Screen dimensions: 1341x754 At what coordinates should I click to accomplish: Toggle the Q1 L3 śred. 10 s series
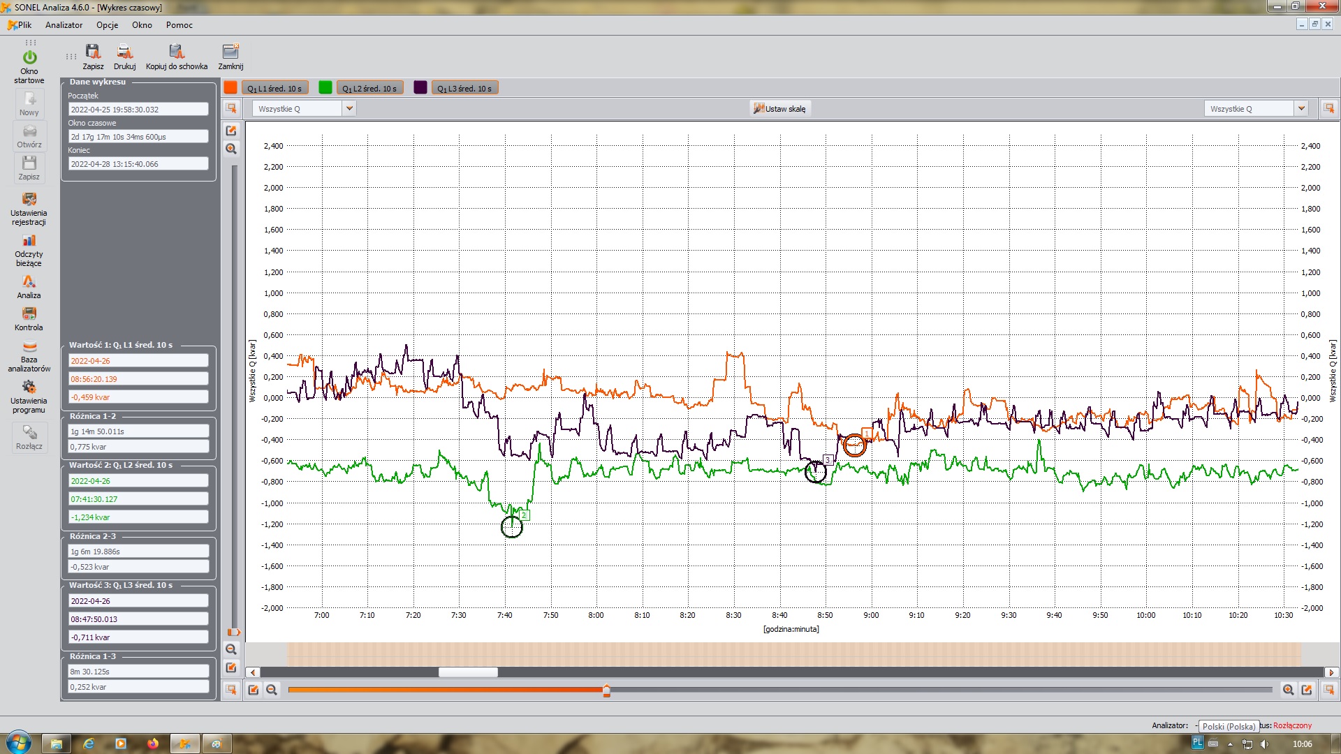(x=464, y=88)
